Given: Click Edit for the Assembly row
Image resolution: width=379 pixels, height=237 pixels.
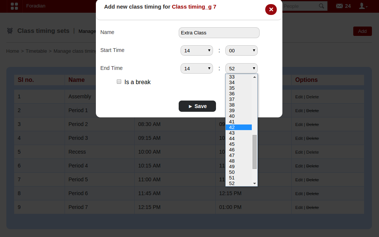Looking at the screenshot, I should (x=299, y=97).
